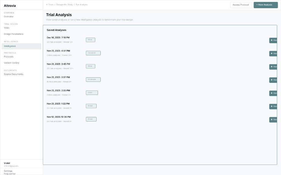View the Nov 21 2:37 PM analysis
Viewport: 281px width, 175px height.
tap(274, 80)
